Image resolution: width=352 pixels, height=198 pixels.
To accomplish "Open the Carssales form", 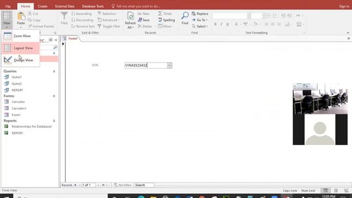I will [18, 102].
